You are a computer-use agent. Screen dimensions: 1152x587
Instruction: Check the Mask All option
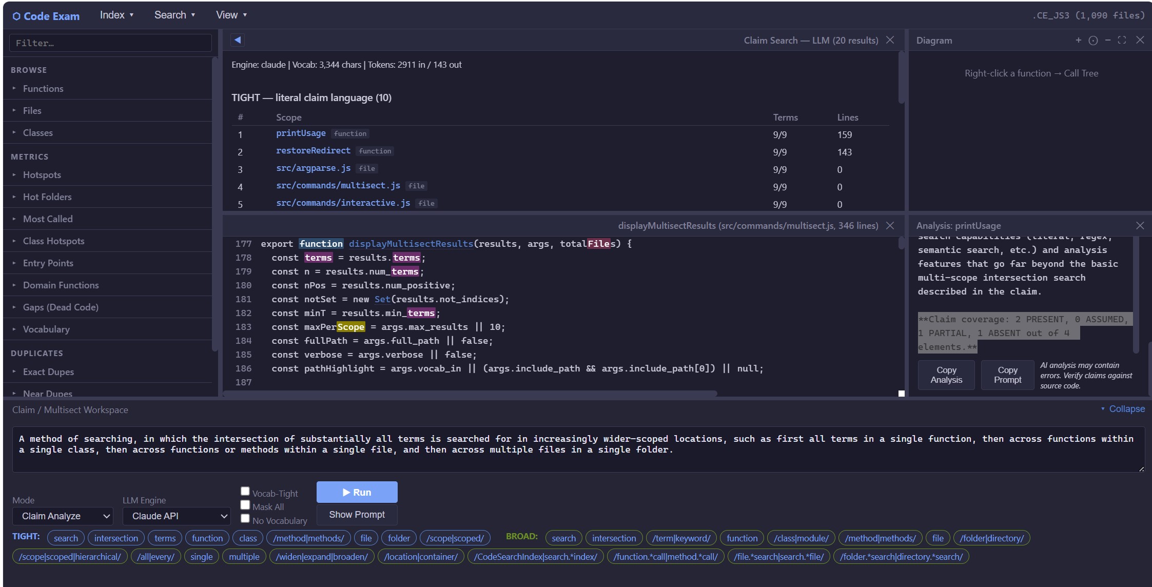[x=245, y=505]
